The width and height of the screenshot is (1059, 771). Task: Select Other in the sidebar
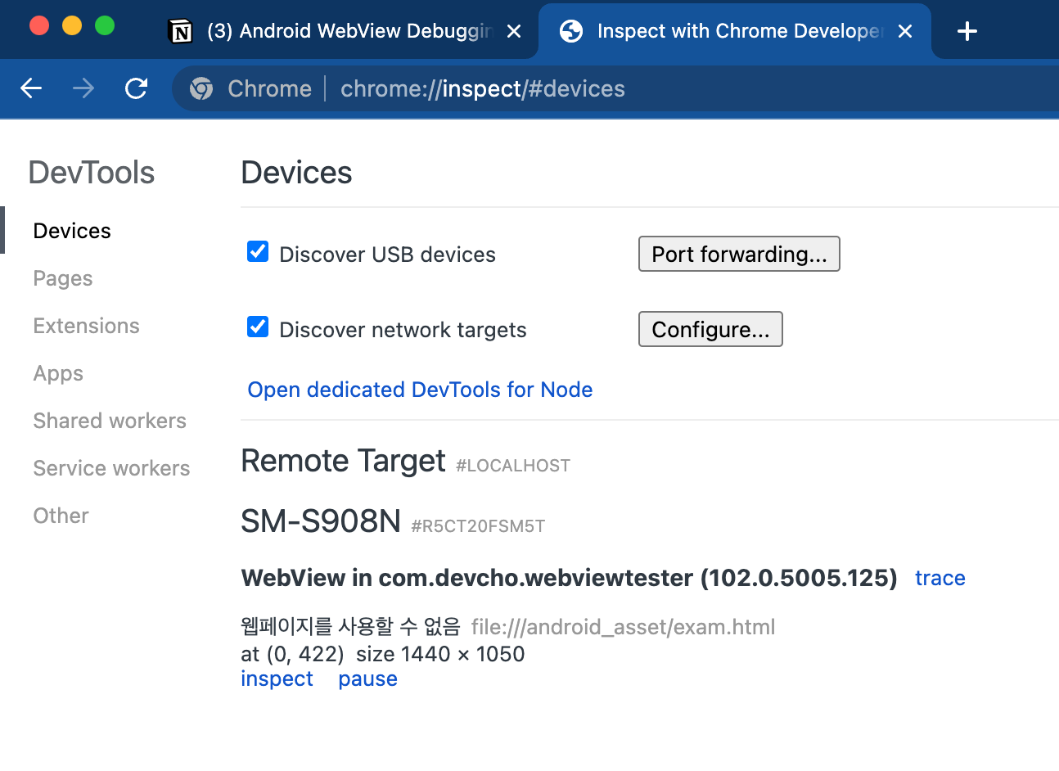click(61, 516)
